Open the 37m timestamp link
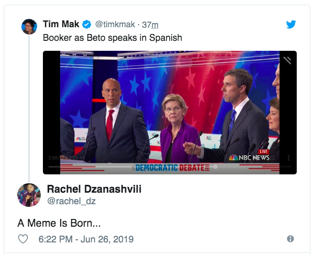Screen dimensions: 314x255 click(x=150, y=25)
